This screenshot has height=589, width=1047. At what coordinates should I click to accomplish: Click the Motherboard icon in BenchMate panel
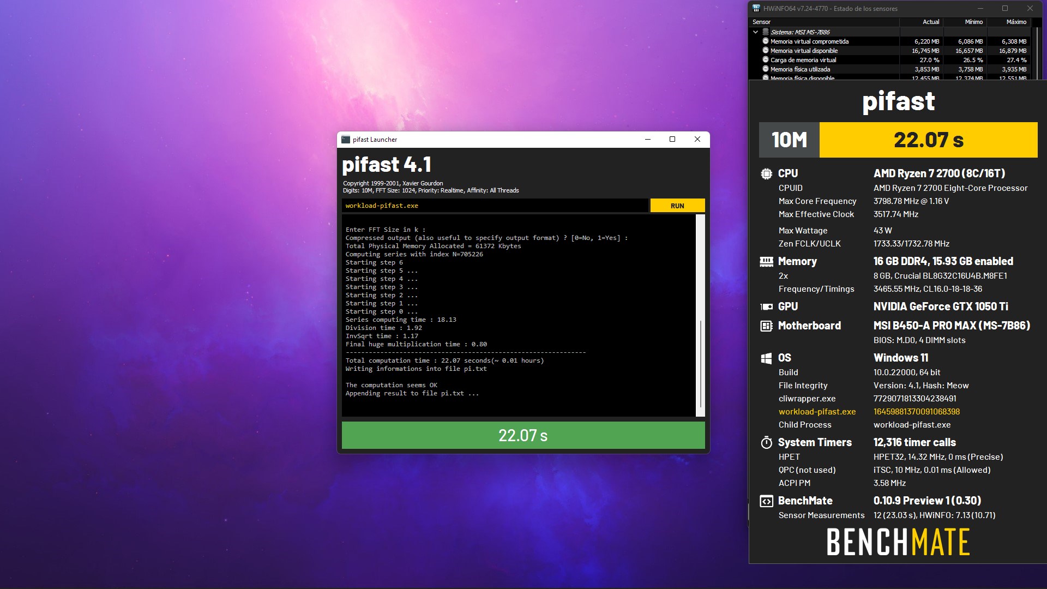tap(766, 326)
